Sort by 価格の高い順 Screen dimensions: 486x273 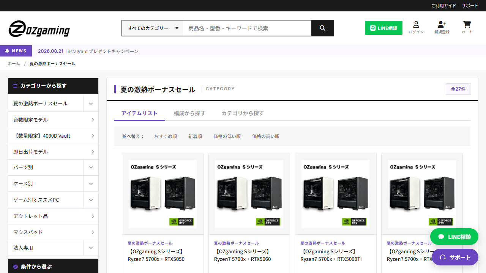tap(266, 136)
